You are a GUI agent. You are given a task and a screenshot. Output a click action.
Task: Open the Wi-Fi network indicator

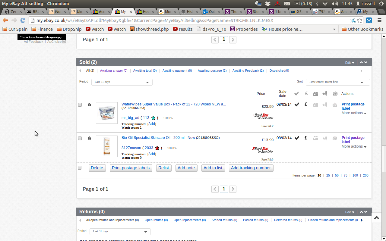325,4
